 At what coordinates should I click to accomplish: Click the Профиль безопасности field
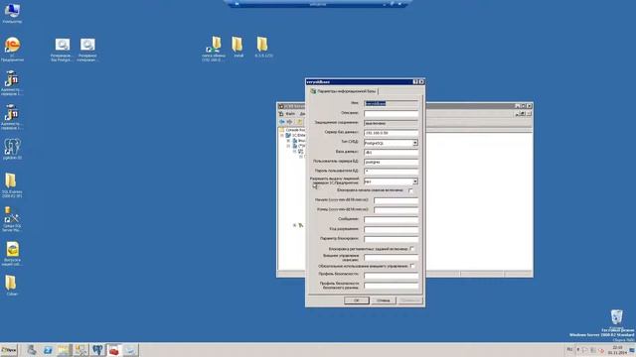click(x=391, y=276)
